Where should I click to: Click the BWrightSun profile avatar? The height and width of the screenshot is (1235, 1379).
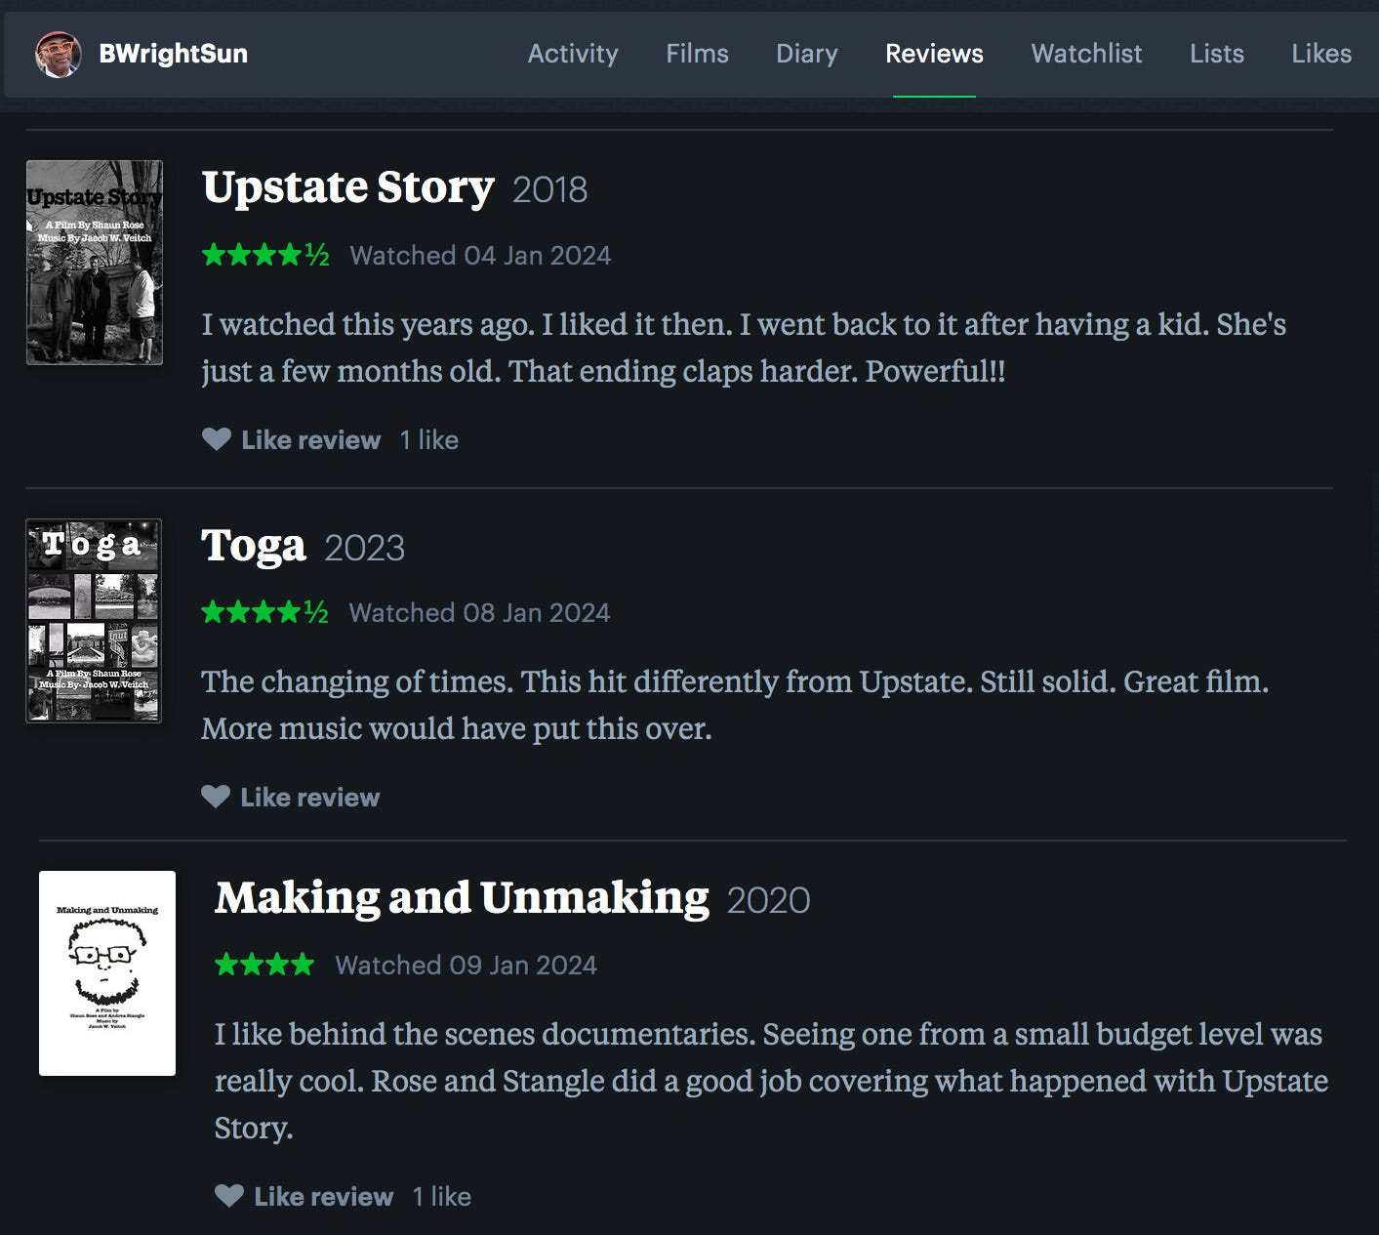[58, 54]
